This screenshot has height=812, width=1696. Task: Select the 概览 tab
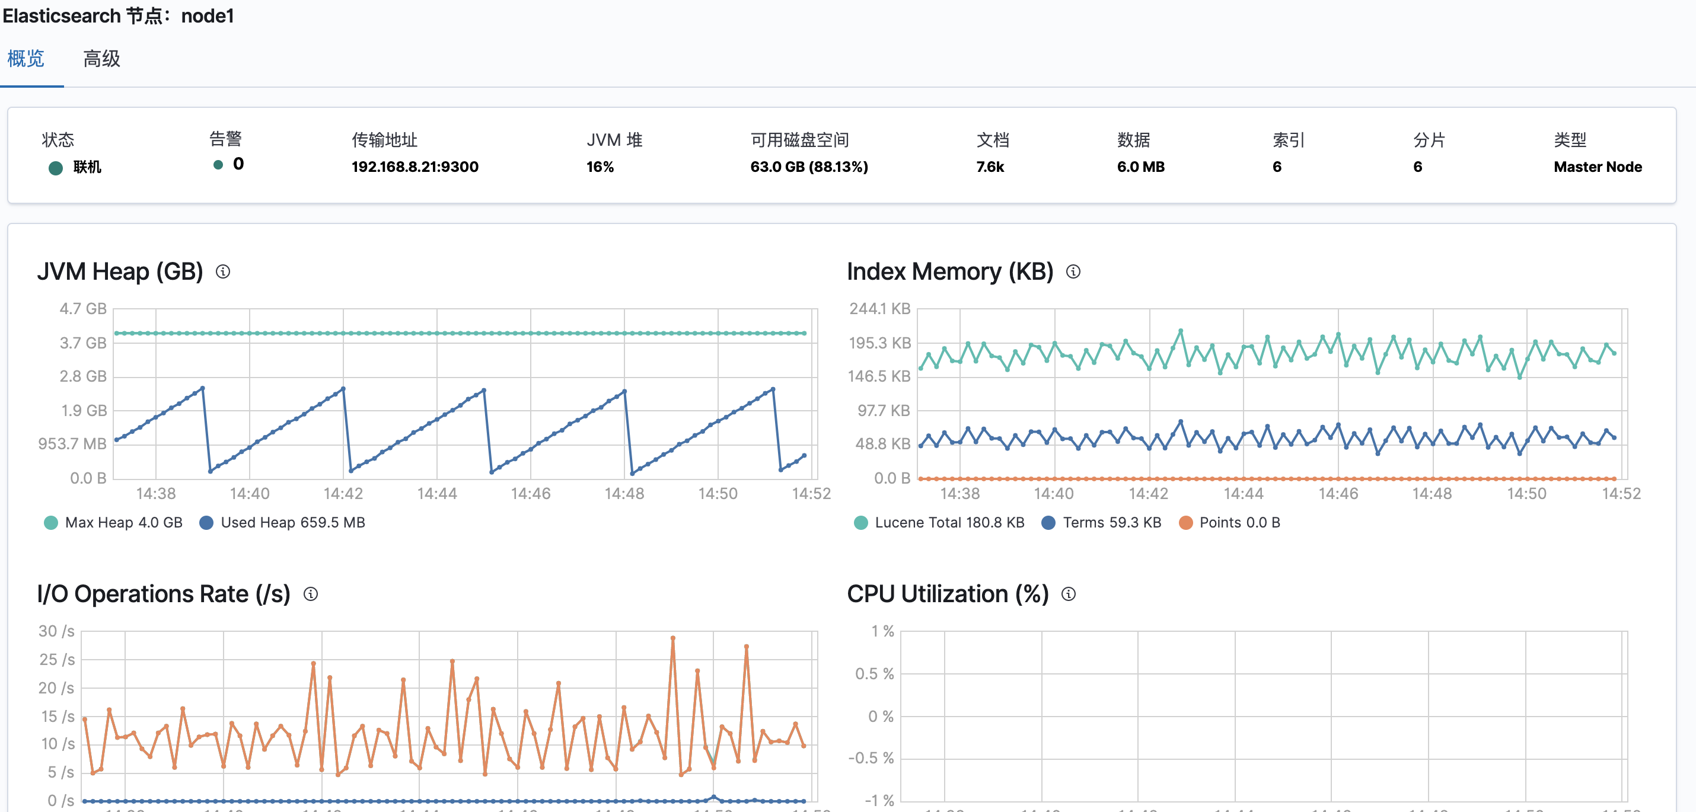click(x=26, y=59)
